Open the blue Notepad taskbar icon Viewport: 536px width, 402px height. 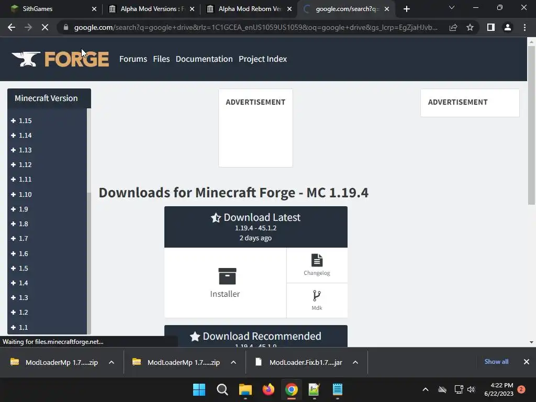point(338,389)
